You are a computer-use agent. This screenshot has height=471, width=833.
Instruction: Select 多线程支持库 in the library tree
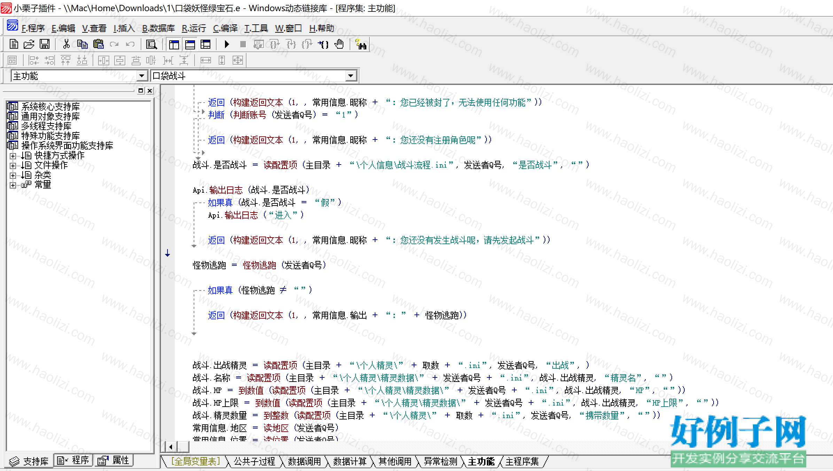[x=46, y=126]
